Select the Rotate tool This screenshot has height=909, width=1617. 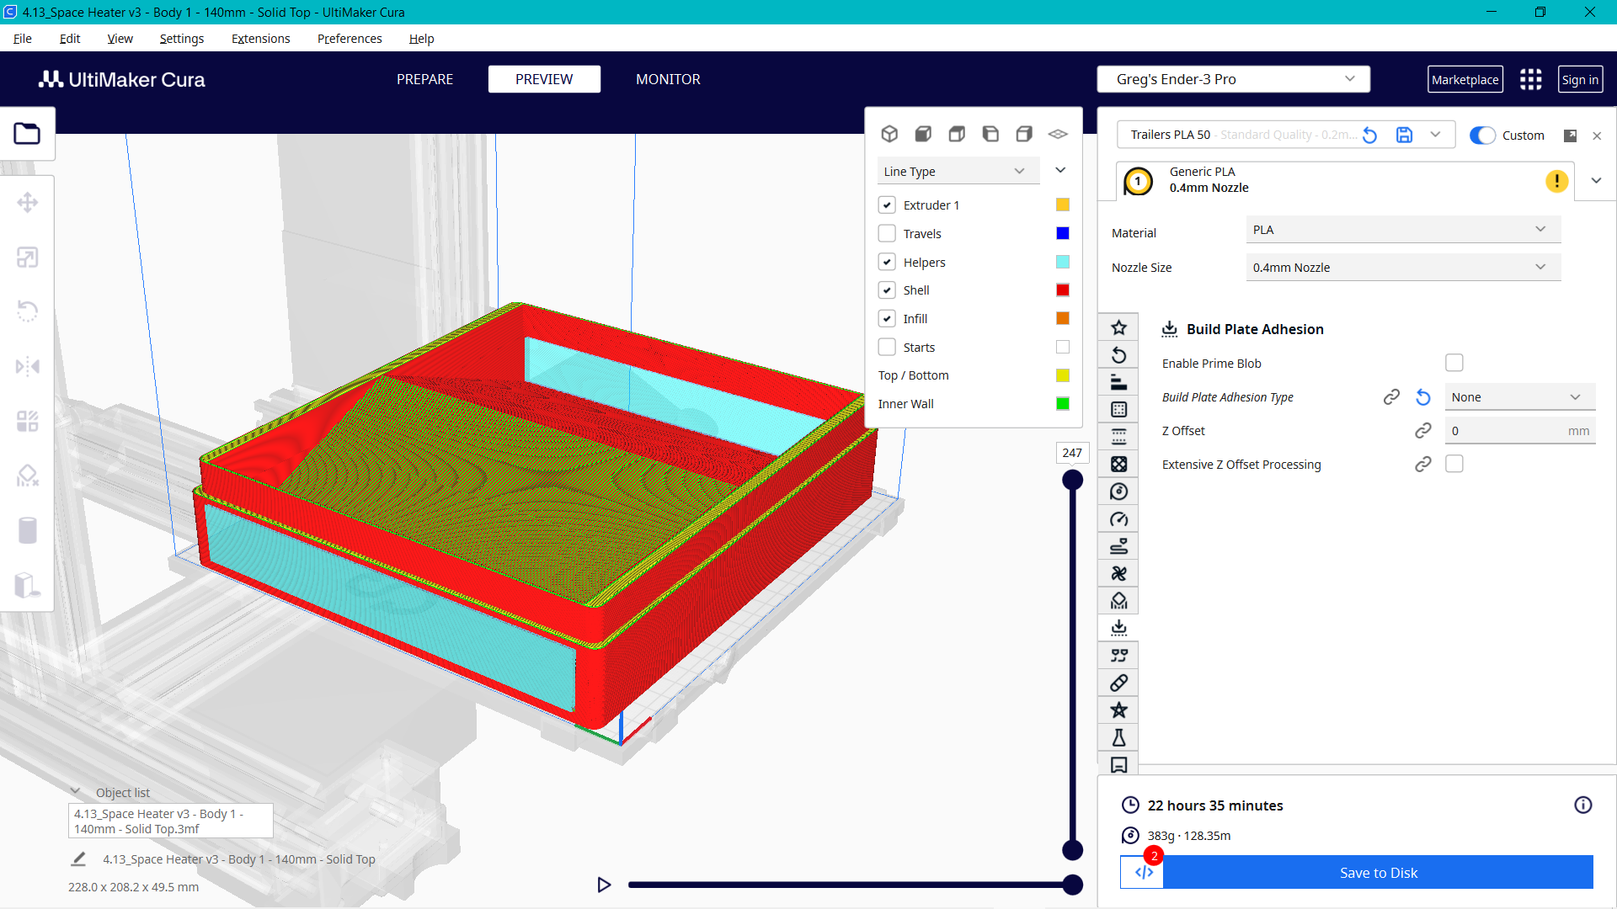coord(27,311)
